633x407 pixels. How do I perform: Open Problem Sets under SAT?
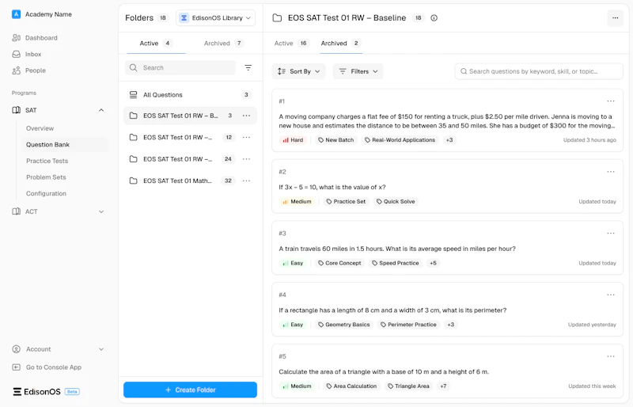click(x=46, y=177)
